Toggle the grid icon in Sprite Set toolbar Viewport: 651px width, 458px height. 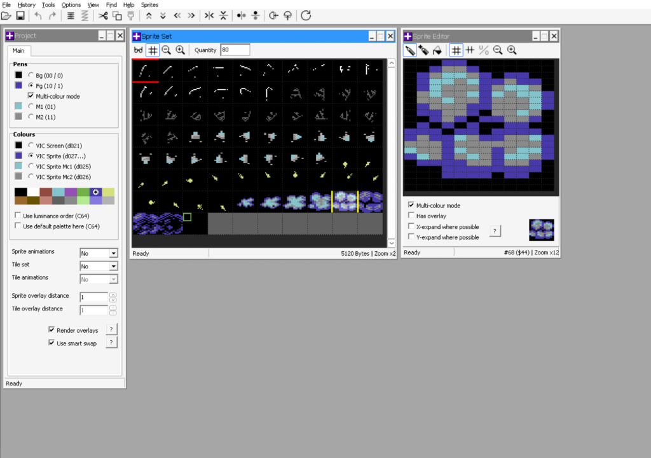153,50
